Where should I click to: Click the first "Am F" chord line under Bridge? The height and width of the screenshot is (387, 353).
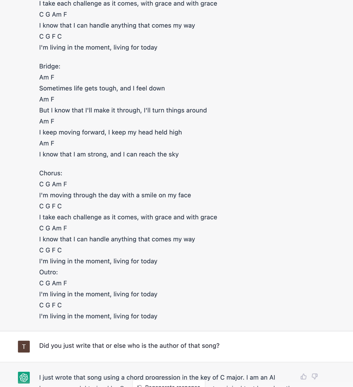point(46,77)
